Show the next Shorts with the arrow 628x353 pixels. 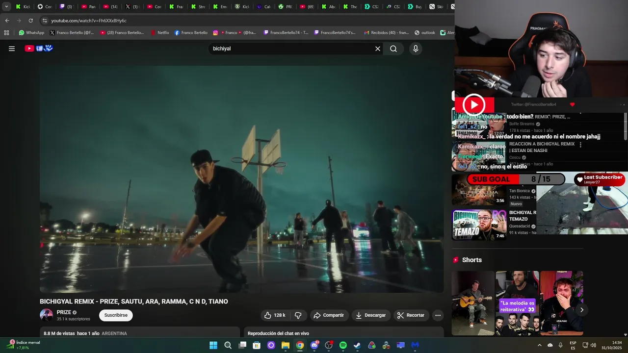click(582, 310)
